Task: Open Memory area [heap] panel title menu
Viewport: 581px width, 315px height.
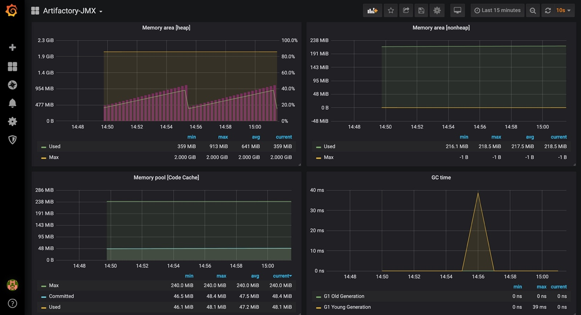Action: pos(166,28)
